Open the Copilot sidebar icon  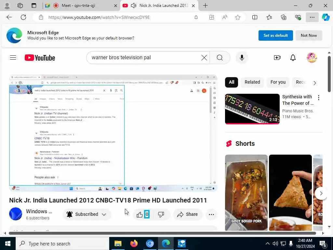(x=326, y=17)
